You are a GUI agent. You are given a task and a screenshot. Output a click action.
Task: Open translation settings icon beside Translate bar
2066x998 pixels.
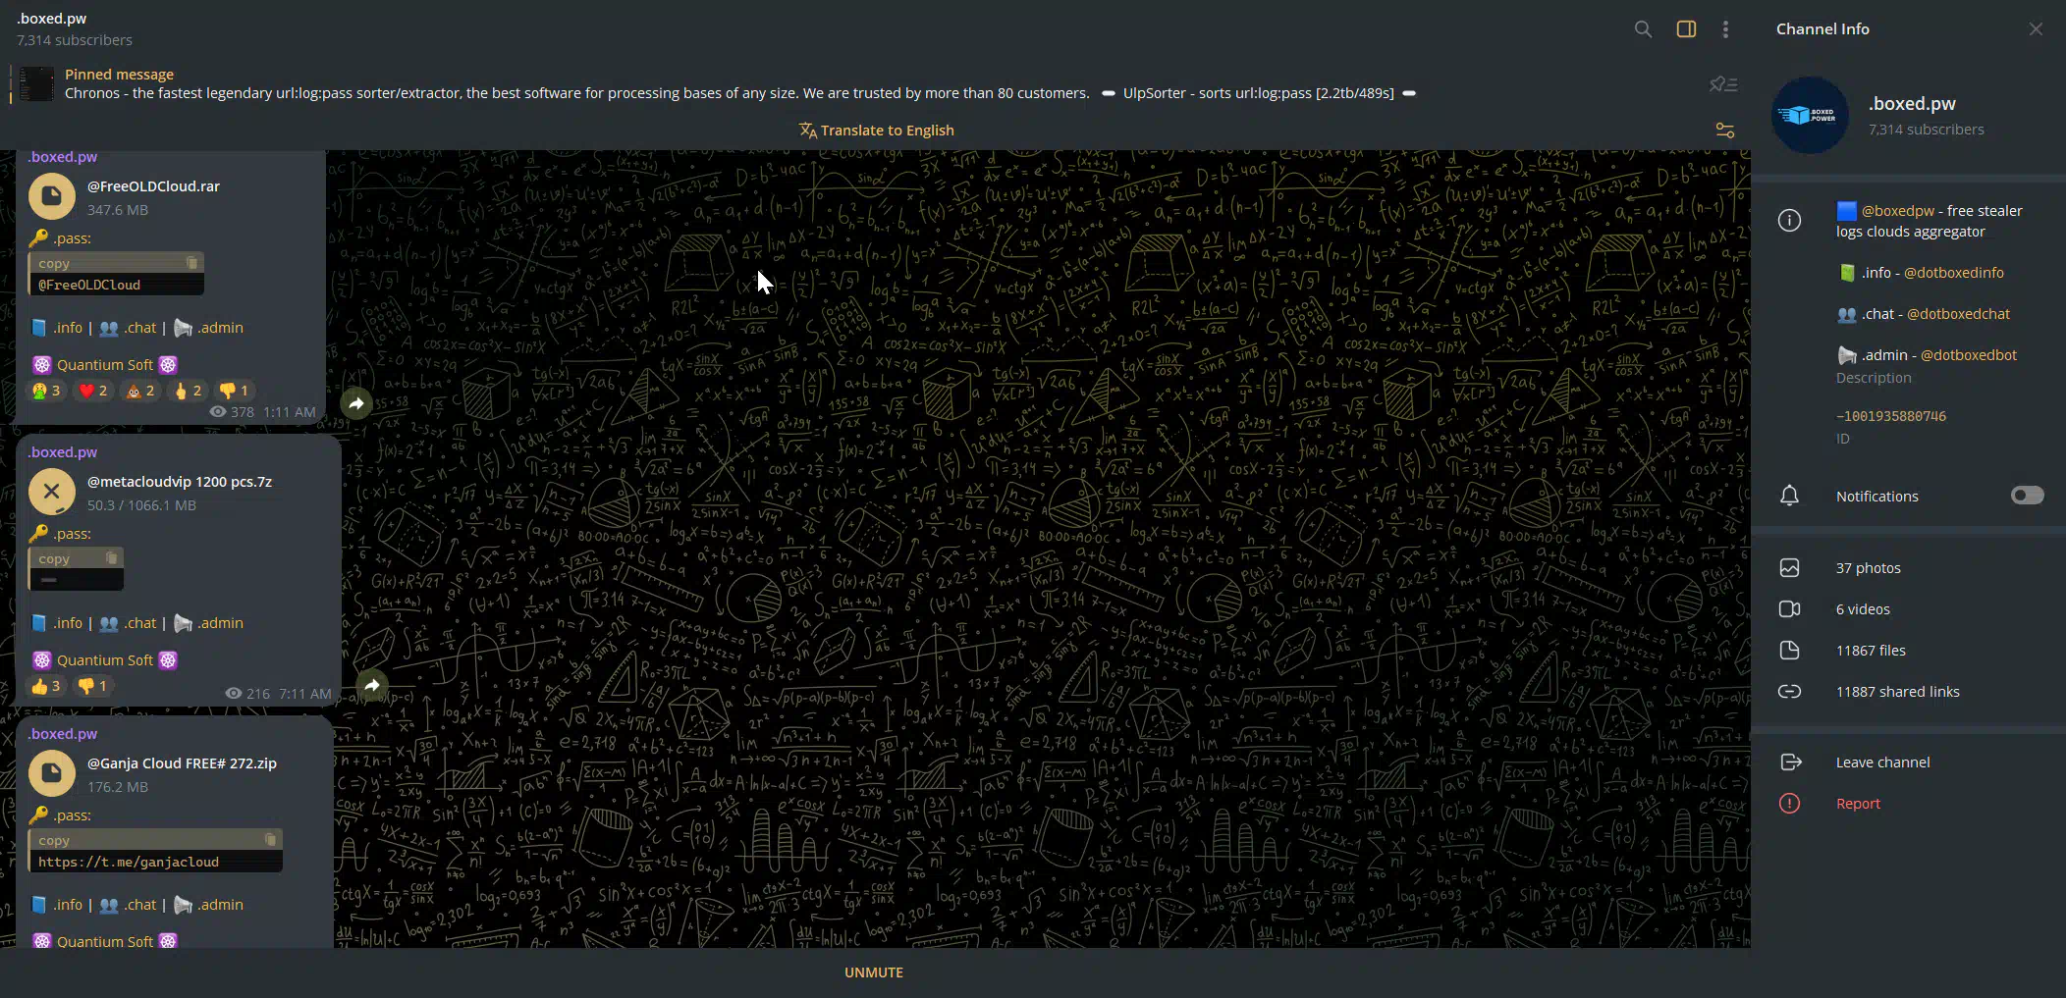coord(1724,131)
